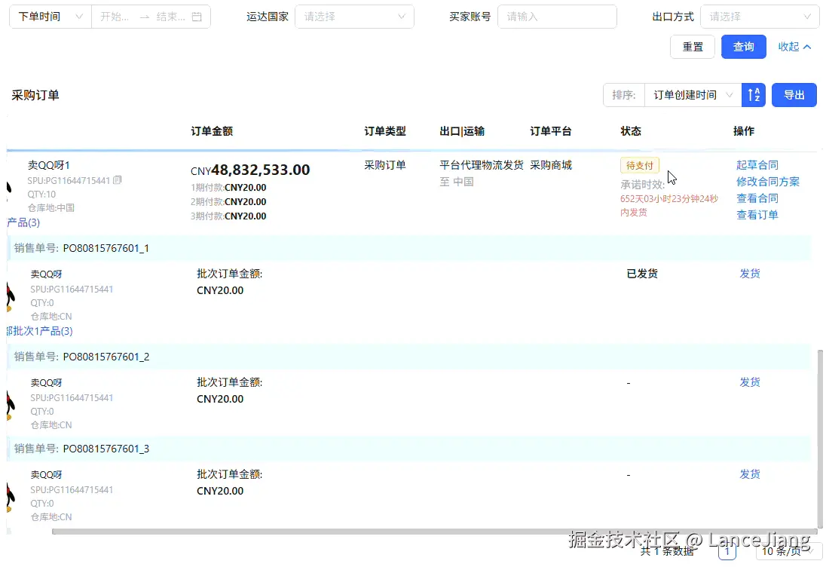
Task: Select page 1 in the pagination
Action: (x=727, y=551)
